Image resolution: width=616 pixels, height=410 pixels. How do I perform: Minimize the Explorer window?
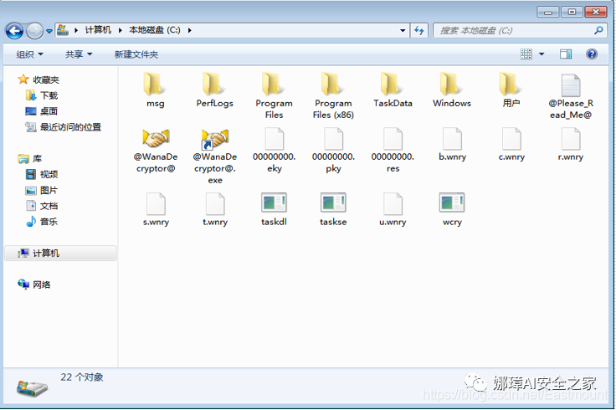coord(548,12)
